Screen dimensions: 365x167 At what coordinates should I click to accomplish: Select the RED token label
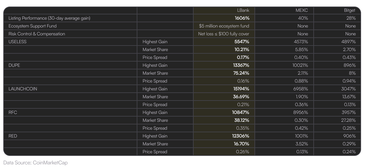pos(13,136)
